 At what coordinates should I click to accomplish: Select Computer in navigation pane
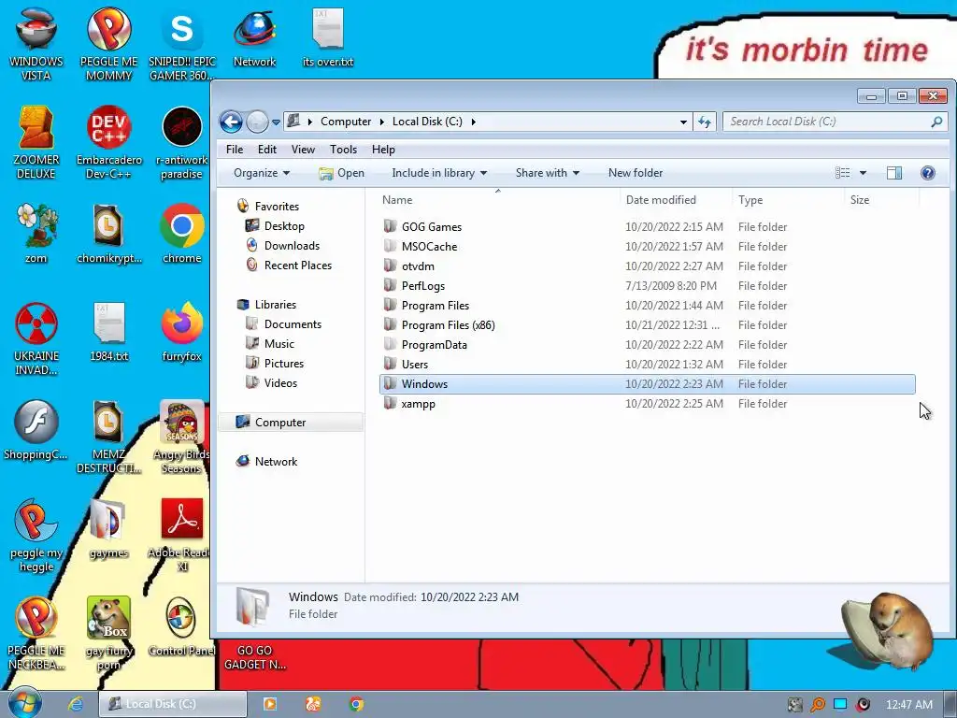point(291,423)
